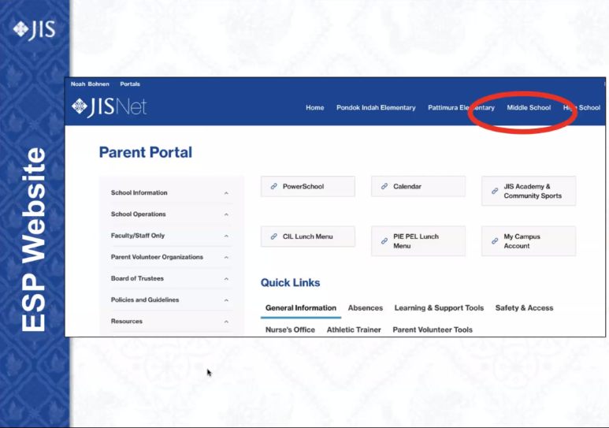
Task: Expand the Resources chevron
Action: [226, 321]
